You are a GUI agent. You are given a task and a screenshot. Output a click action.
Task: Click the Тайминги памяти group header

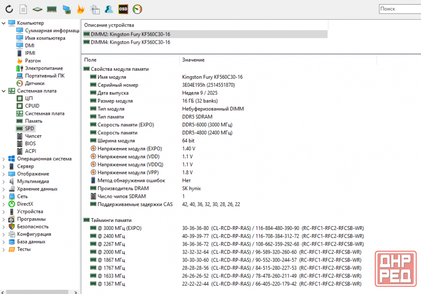108,220
